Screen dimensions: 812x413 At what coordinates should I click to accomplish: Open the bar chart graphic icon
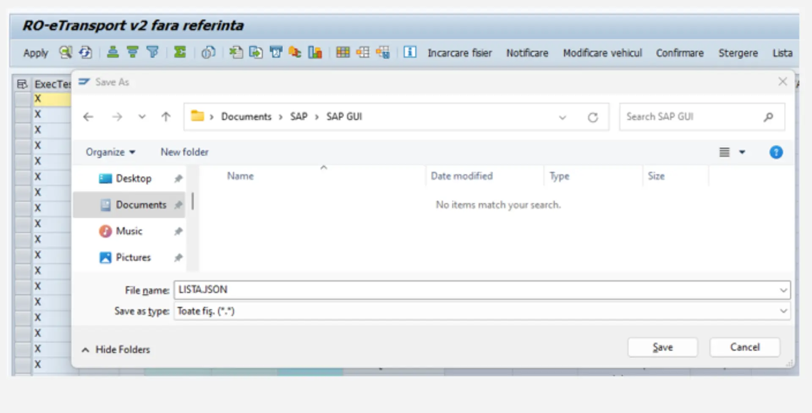click(x=315, y=52)
